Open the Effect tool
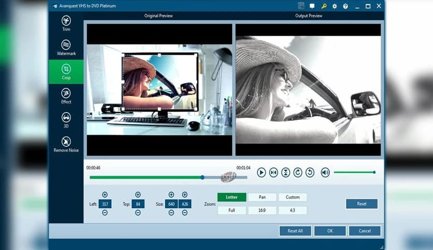The height and width of the screenshot is (250, 433). (66, 96)
